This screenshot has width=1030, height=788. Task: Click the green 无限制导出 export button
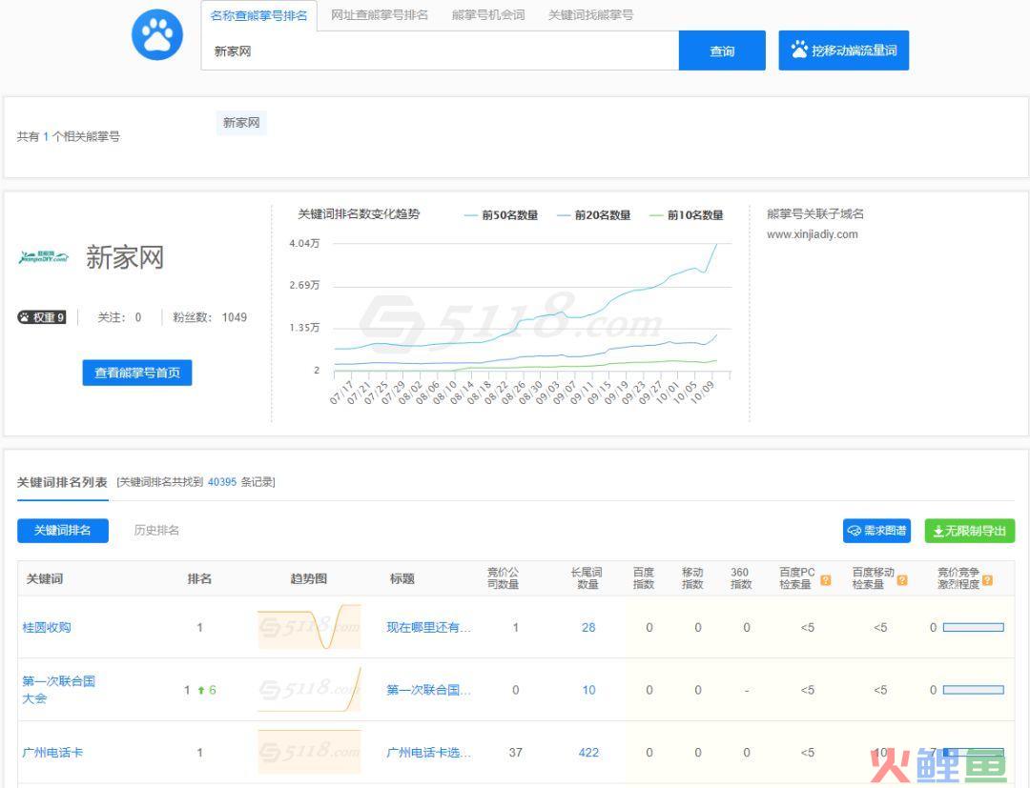(970, 531)
